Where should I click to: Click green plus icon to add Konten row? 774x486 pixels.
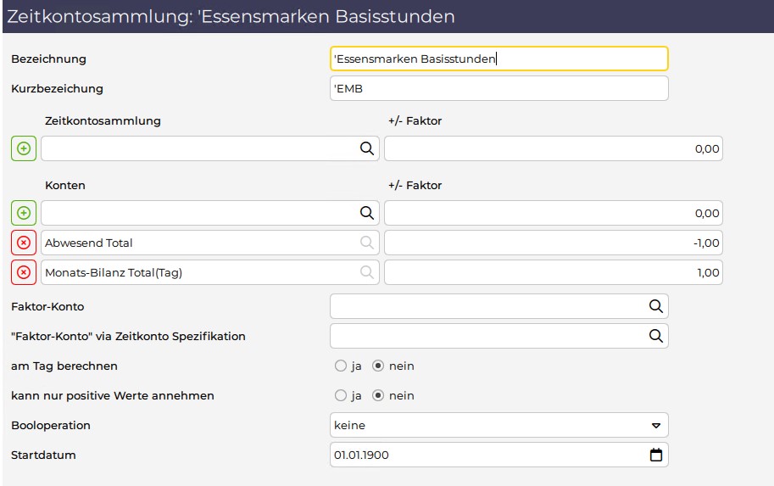(24, 213)
